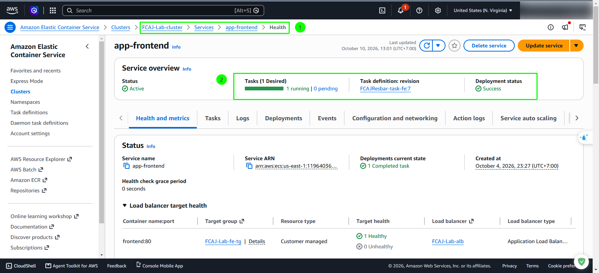Image resolution: width=599 pixels, height=273 pixels.
Task: Click the purple hexagon shortcut icon
Action: pos(34,10)
